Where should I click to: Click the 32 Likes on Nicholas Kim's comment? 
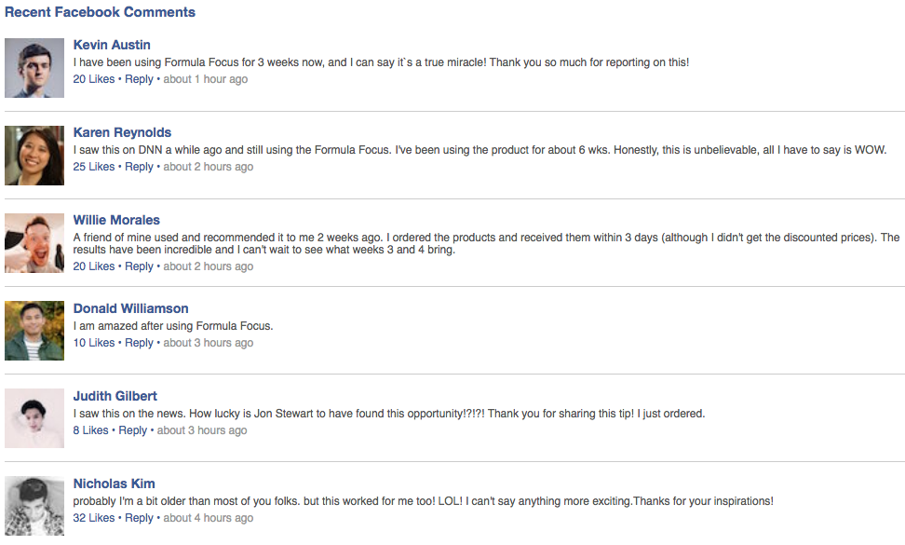[93, 517]
